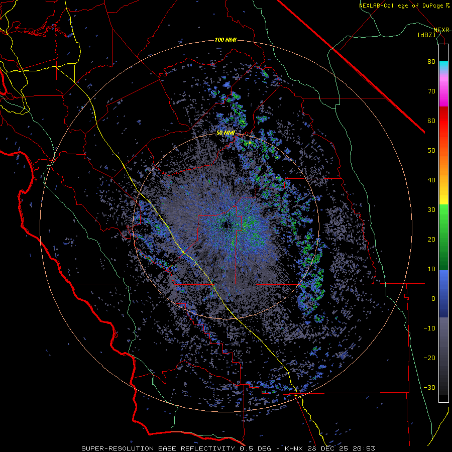The width and height of the screenshot is (452, 452).
Task: Click the -10 value on dBZ scale
Action: coord(429,328)
